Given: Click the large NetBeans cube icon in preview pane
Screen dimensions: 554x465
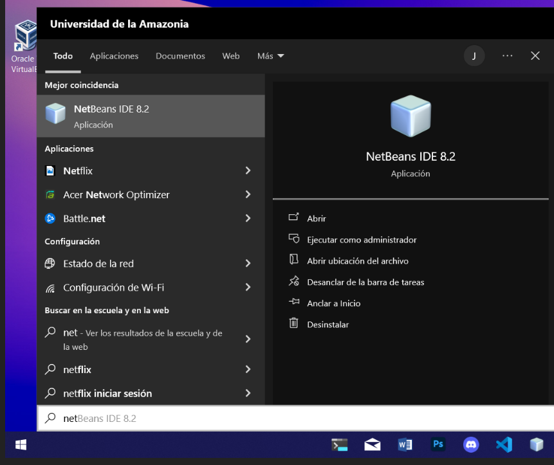Looking at the screenshot, I should [x=411, y=116].
